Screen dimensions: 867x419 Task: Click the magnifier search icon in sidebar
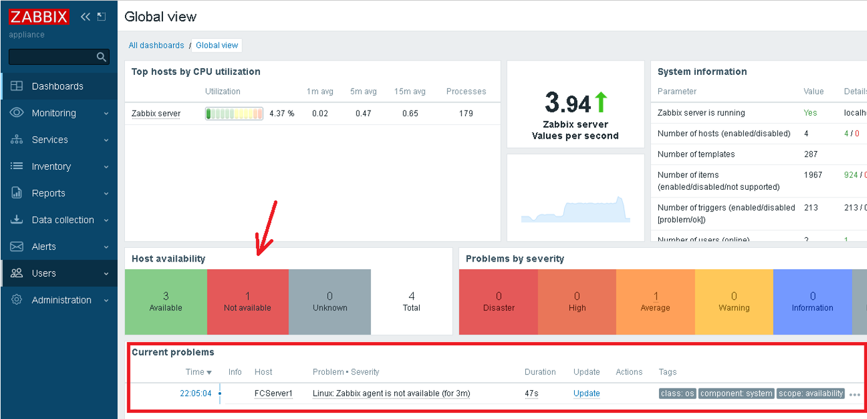(x=101, y=57)
